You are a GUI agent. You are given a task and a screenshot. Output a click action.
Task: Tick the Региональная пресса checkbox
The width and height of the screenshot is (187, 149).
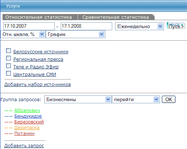[x=8, y=58]
